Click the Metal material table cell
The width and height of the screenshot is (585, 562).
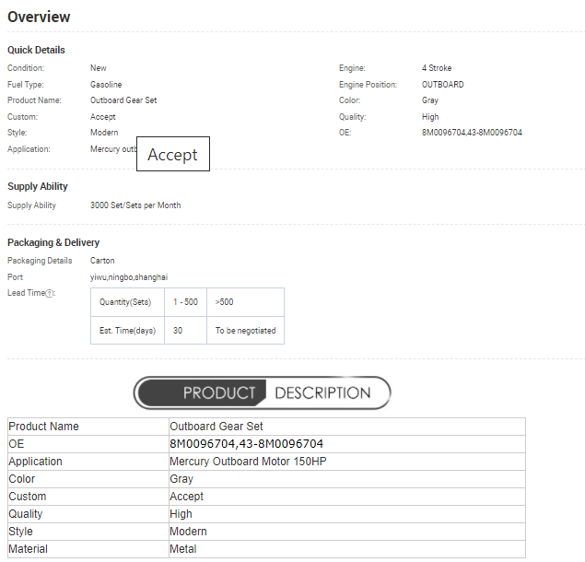[183, 549]
